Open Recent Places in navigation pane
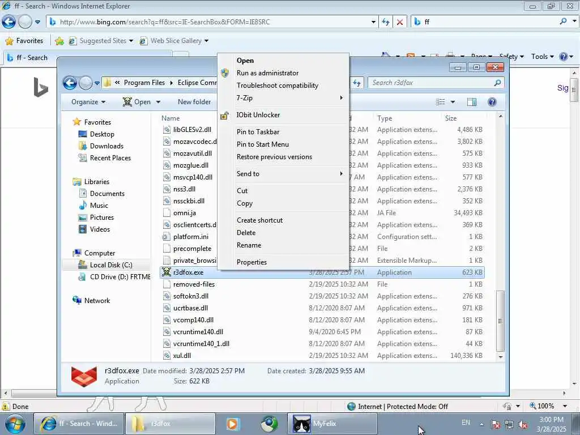Screen dimensions: 580x435 pyautogui.click(x=110, y=158)
